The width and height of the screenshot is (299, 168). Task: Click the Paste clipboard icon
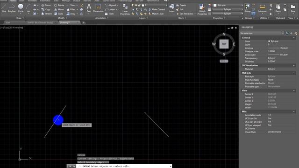(278, 8)
